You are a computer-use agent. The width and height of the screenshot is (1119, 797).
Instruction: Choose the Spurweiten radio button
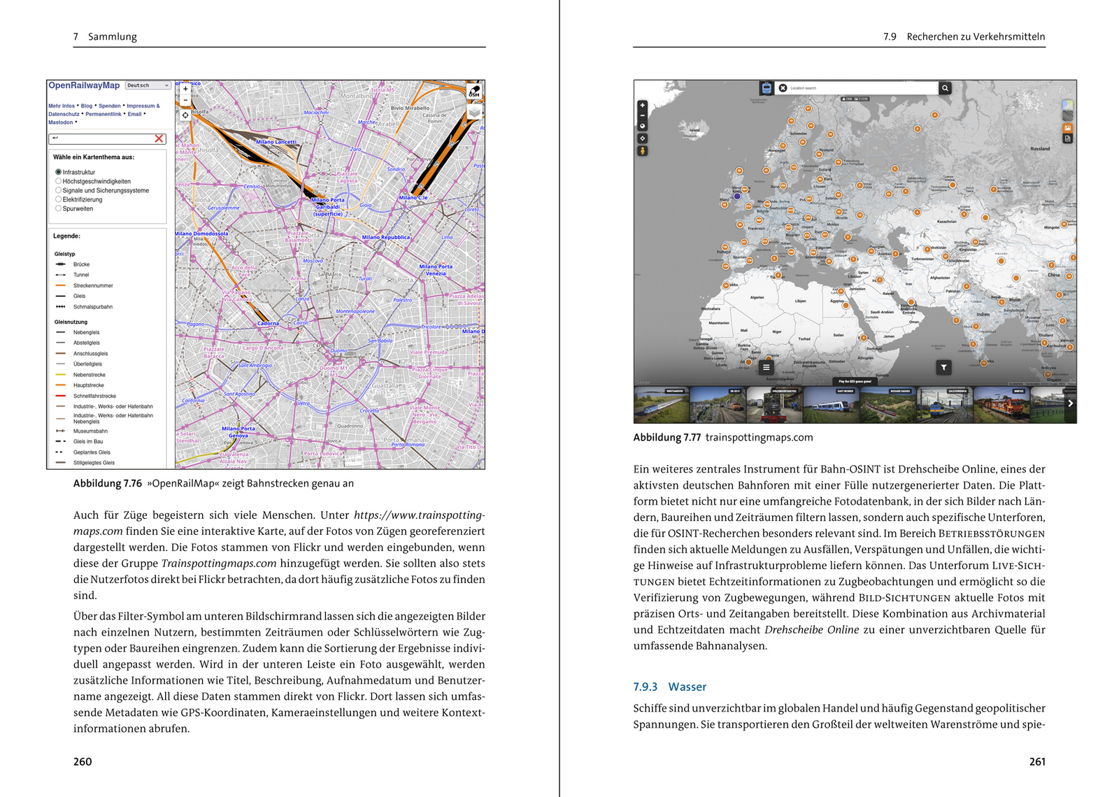point(59,208)
